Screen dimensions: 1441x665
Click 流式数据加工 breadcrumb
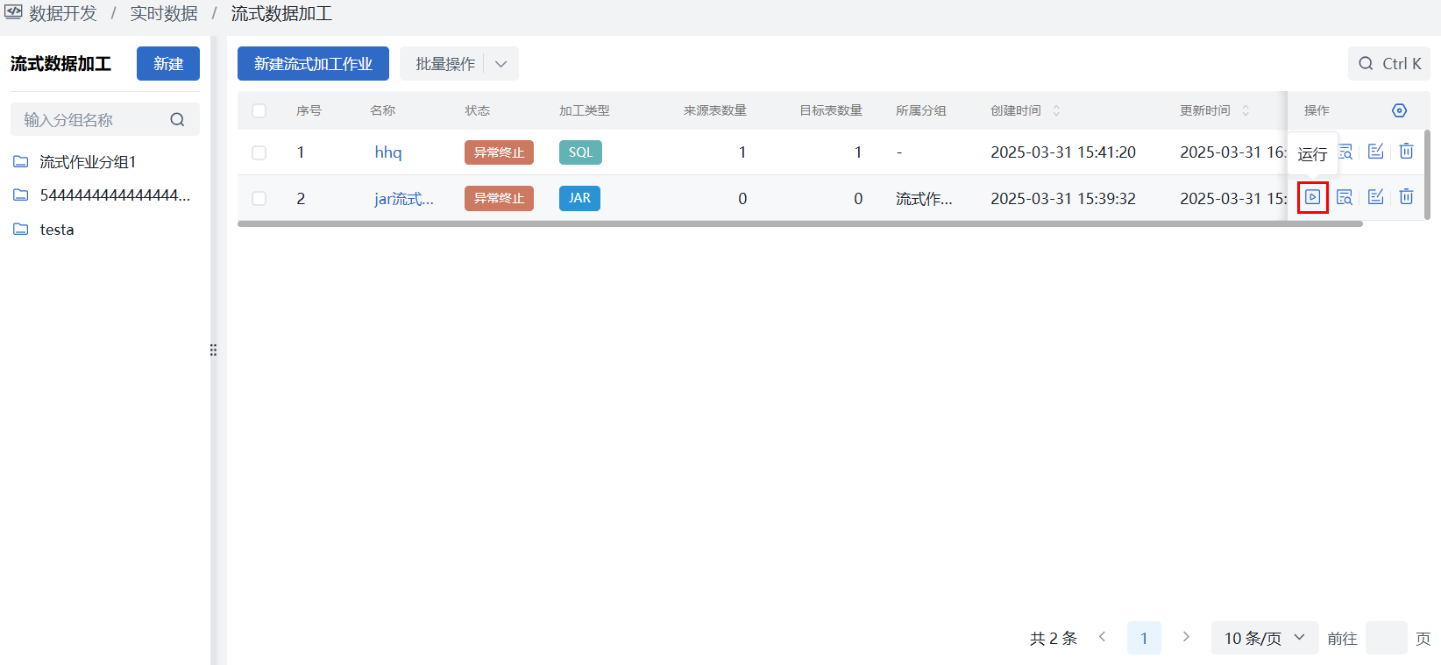point(281,13)
